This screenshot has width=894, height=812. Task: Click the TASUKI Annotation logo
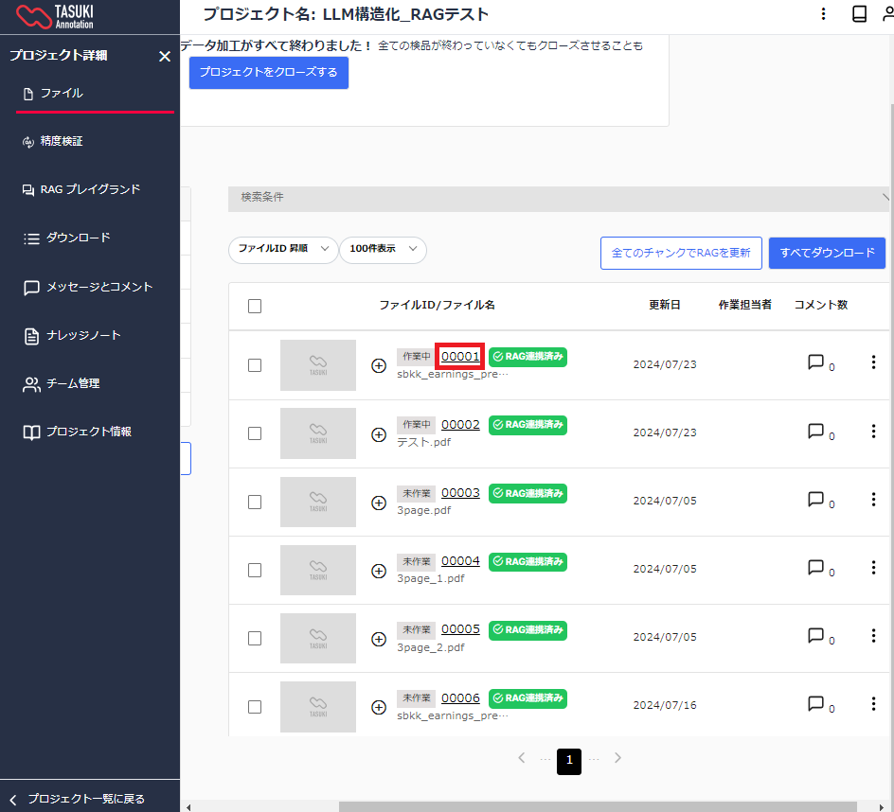click(55, 16)
